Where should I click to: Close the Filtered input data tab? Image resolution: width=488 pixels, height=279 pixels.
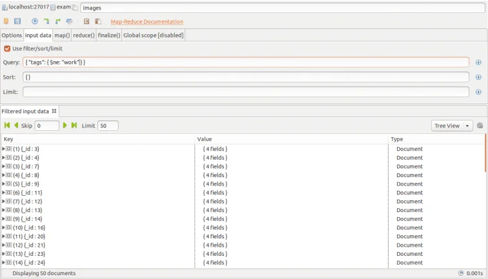point(54,111)
